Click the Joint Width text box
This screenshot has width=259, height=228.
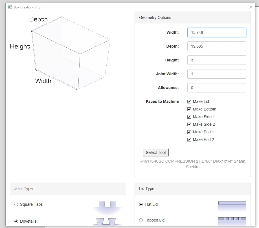tap(216, 74)
